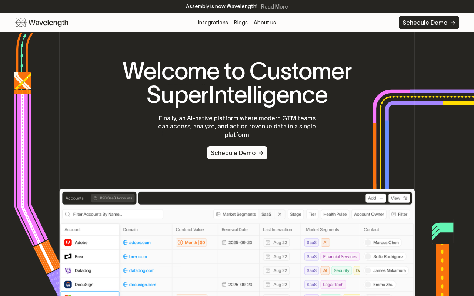Open the adobe.com domain link
Screen dimensions: 474x296
tap(140, 243)
